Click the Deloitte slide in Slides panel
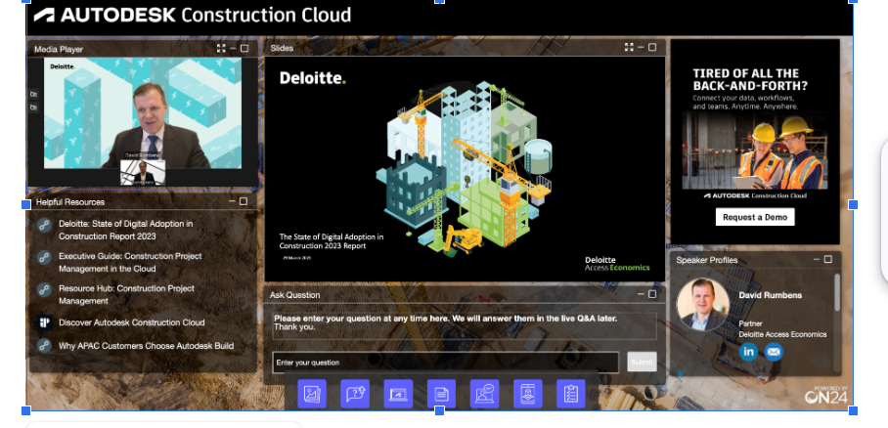Screen dimensions: 888x428 click(x=465, y=169)
